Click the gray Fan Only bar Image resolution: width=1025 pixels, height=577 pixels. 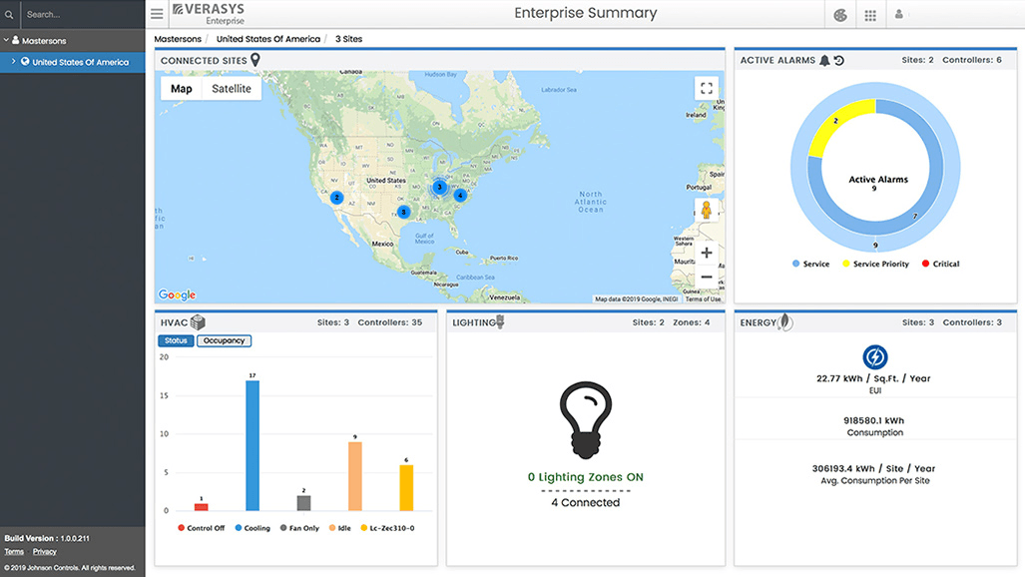(x=304, y=503)
